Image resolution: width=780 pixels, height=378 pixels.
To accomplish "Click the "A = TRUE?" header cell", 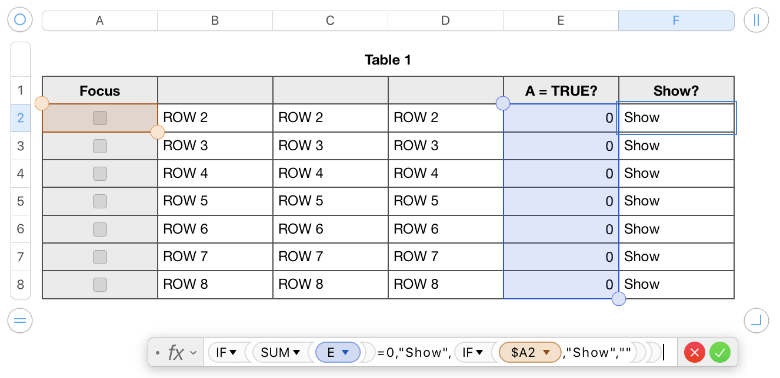I will tap(561, 90).
